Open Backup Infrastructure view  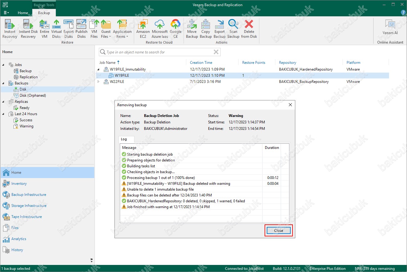(47, 195)
